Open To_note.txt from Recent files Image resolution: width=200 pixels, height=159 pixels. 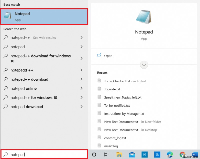(x=111, y=89)
